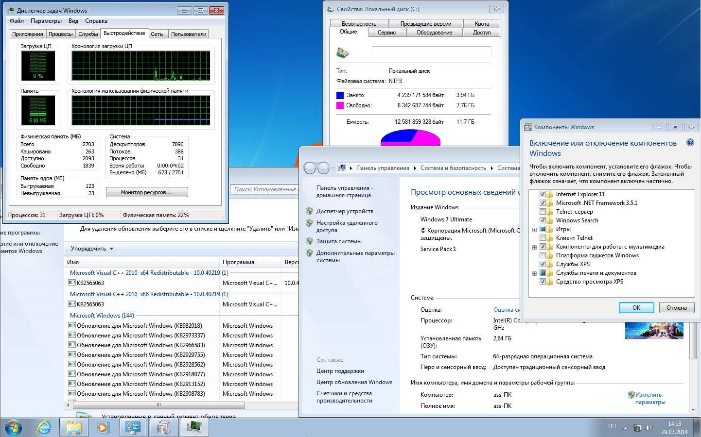Click the drive icon in disk properties
Viewport: 701px width, 437px height.
coord(343,52)
